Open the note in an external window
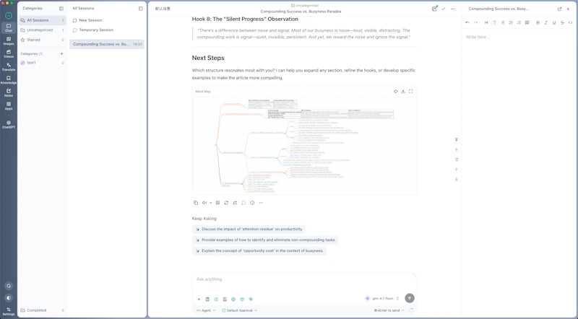Image resolution: width=578 pixels, height=319 pixels. (559, 9)
